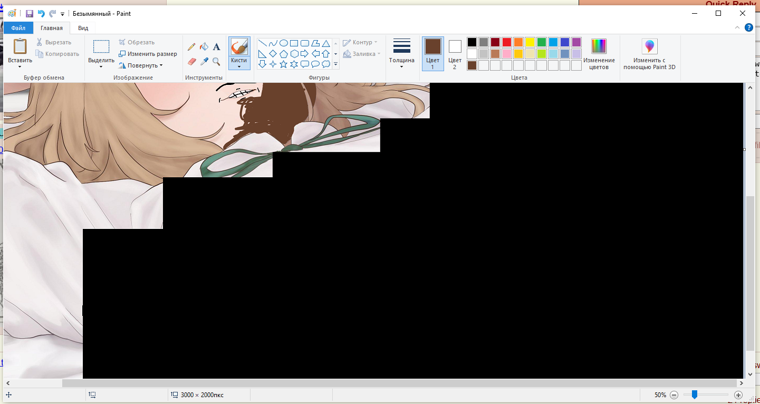Click the Paste (Вставить) clipboard icon

(20, 46)
